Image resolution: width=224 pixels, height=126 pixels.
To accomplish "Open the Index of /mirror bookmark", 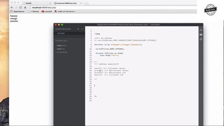I will click(x=65, y=12).
